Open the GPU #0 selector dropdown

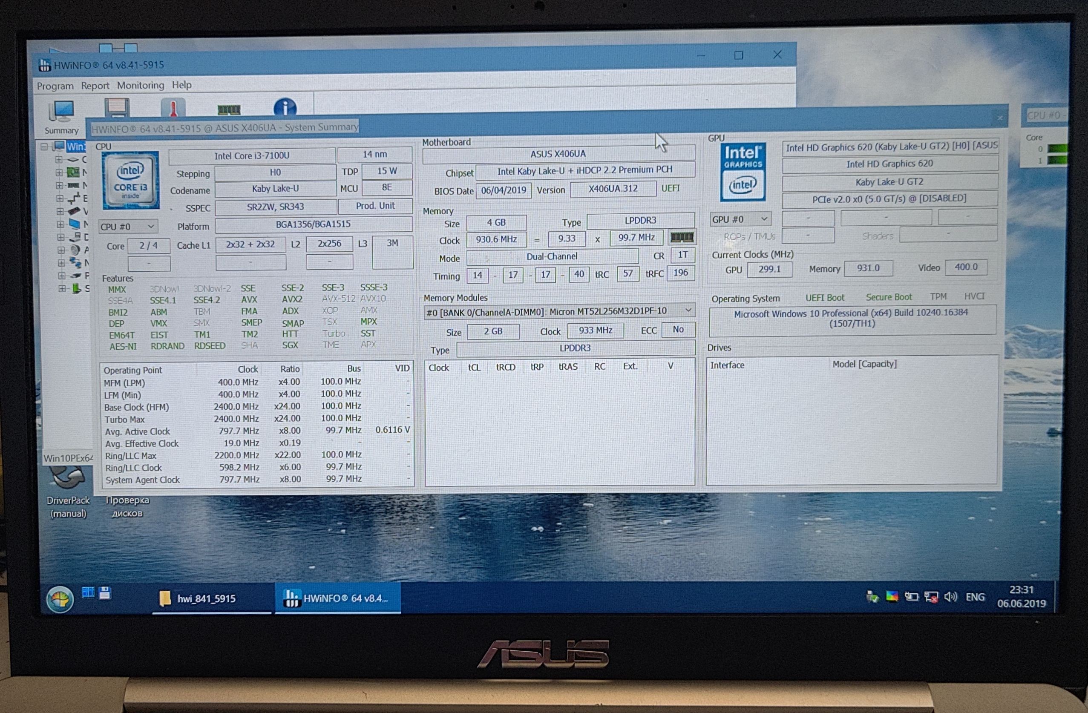point(740,219)
